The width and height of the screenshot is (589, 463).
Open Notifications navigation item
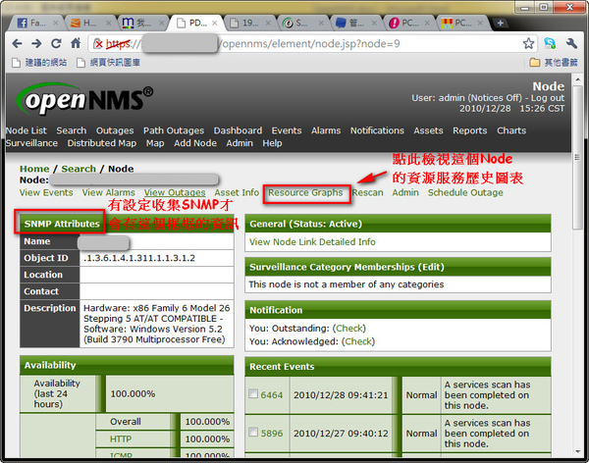click(x=377, y=130)
